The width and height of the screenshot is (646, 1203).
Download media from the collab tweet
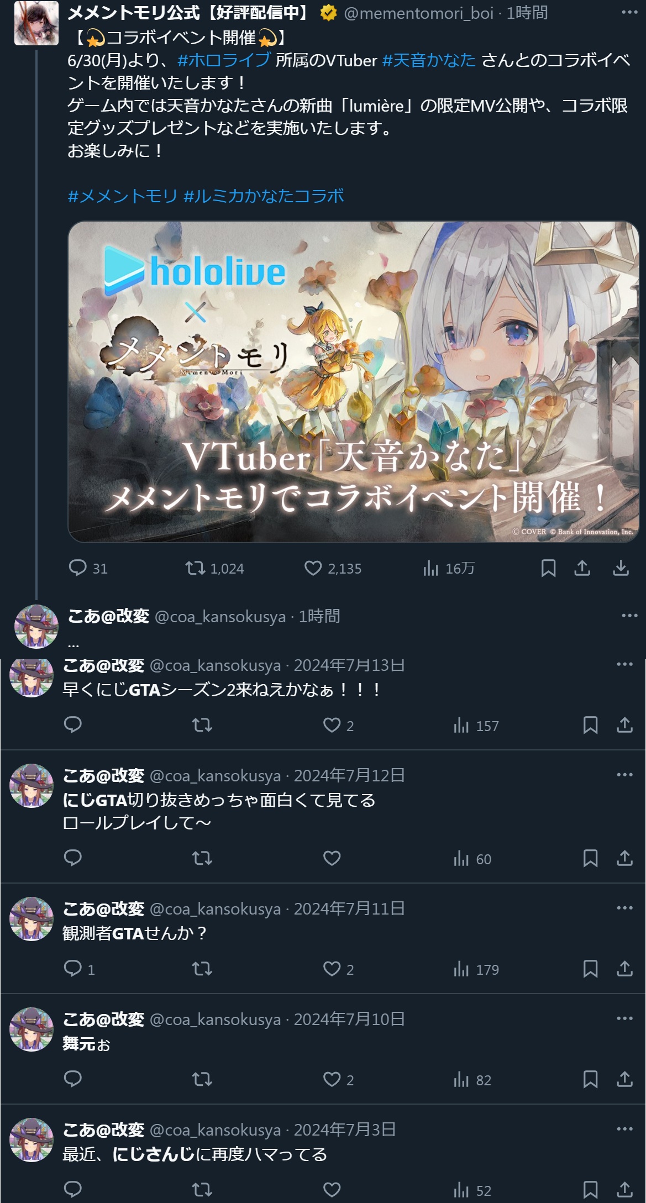pyautogui.click(x=621, y=568)
